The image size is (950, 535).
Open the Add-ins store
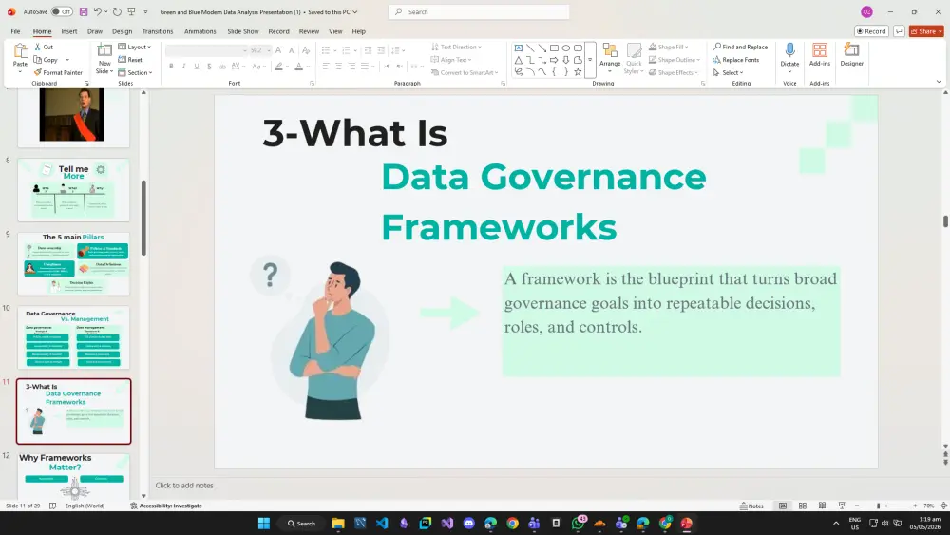(x=820, y=54)
